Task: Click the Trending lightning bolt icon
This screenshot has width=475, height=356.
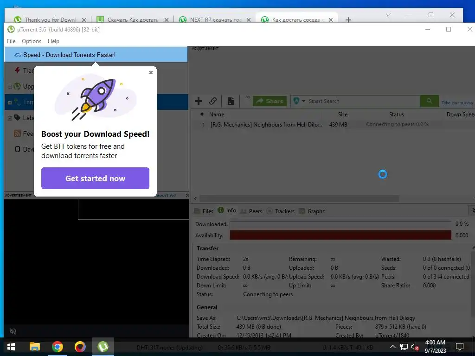Action: [18, 70]
